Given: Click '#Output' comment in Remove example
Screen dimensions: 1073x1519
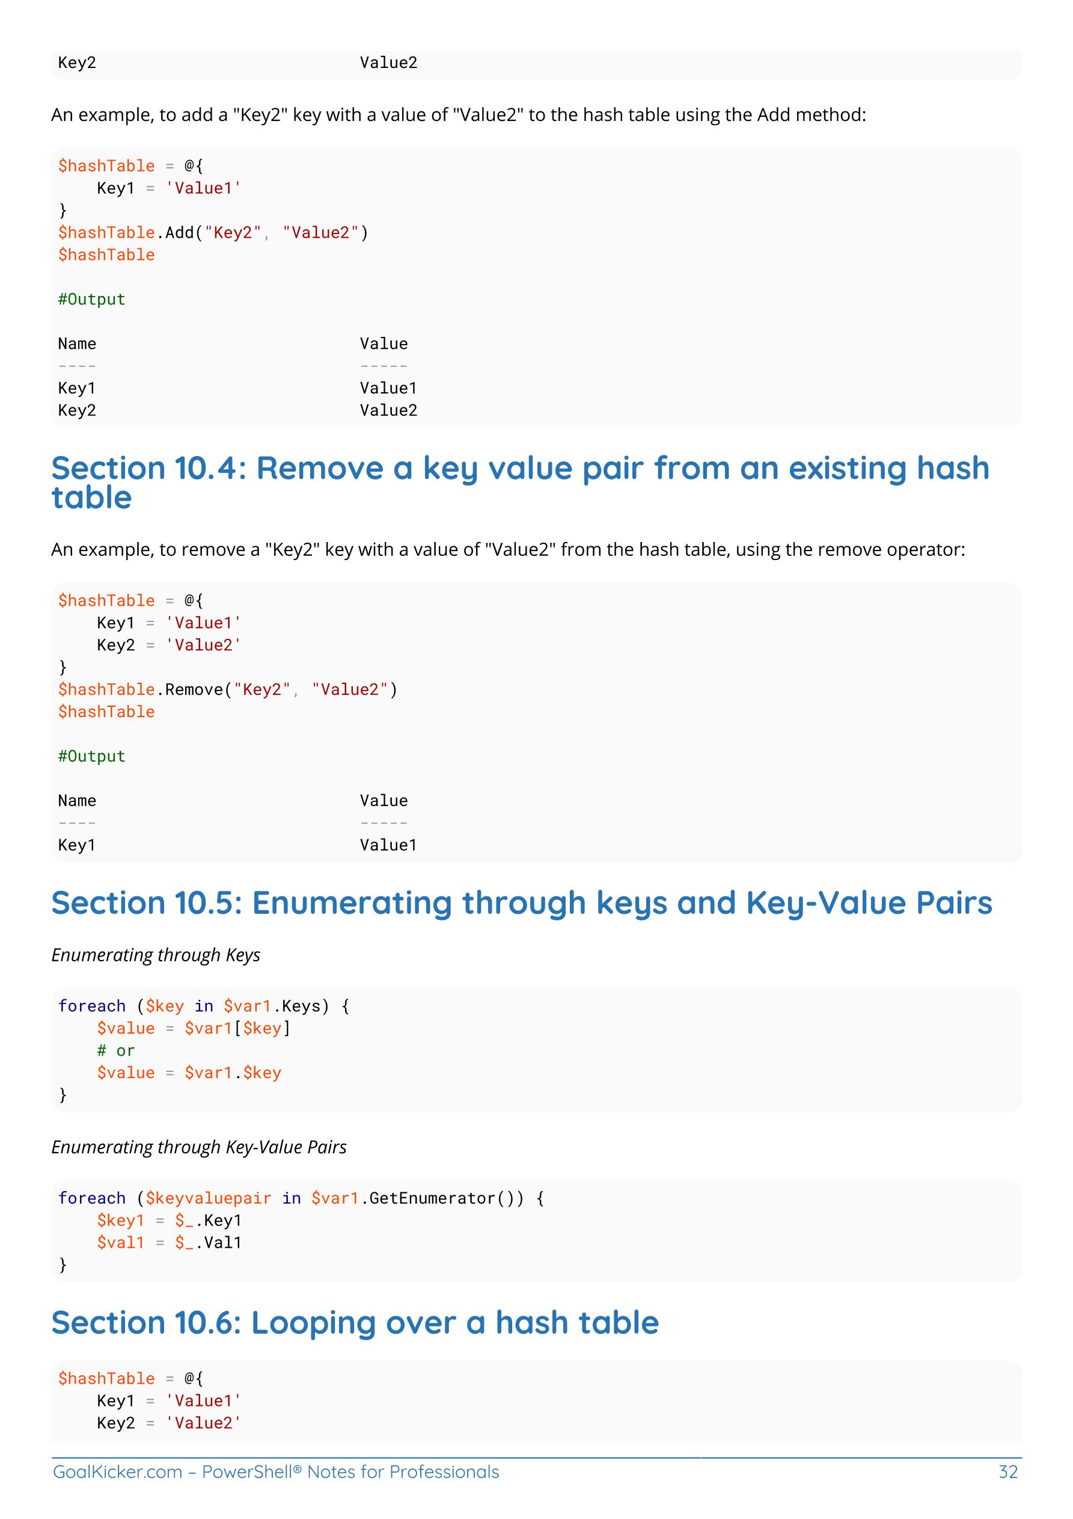Looking at the screenshot, I should click(91, 757).
